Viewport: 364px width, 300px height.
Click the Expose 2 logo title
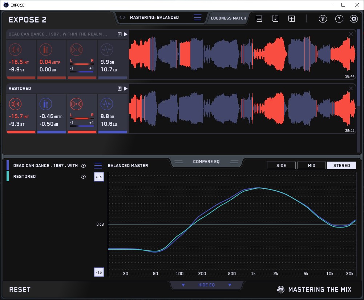[x=27, y=20]
